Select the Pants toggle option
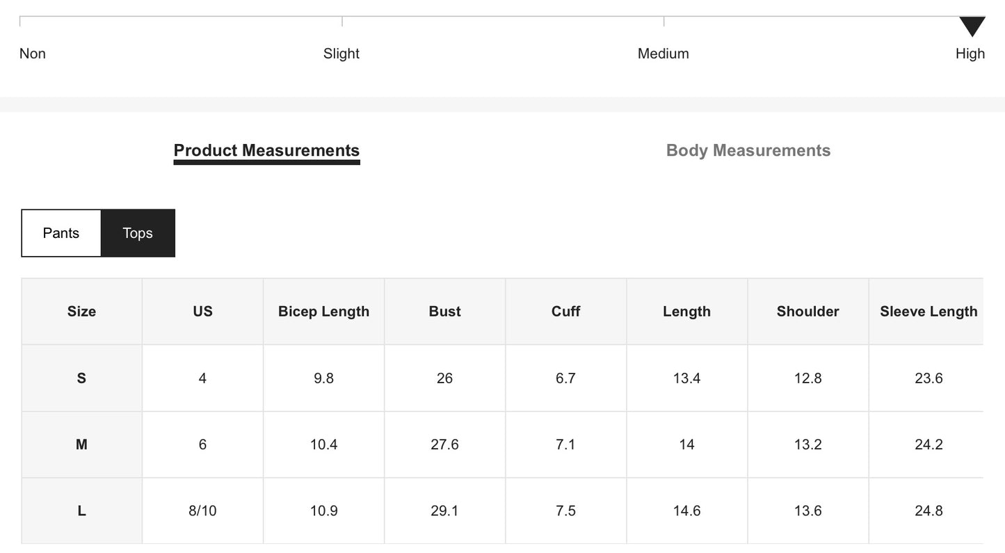 61,233
